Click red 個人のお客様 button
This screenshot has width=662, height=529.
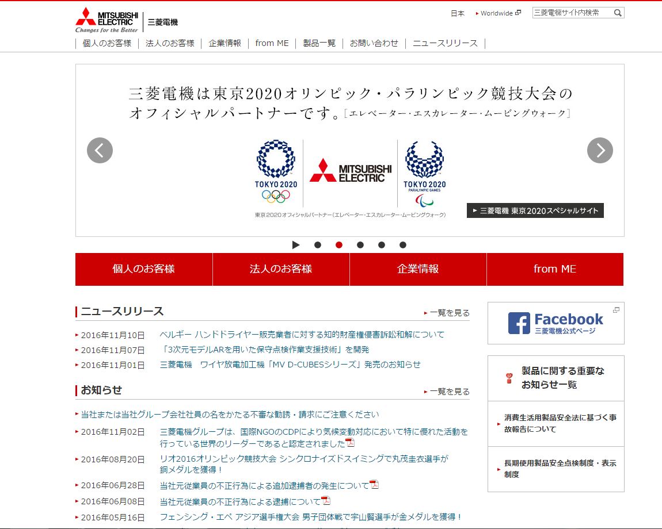[144, 269]
